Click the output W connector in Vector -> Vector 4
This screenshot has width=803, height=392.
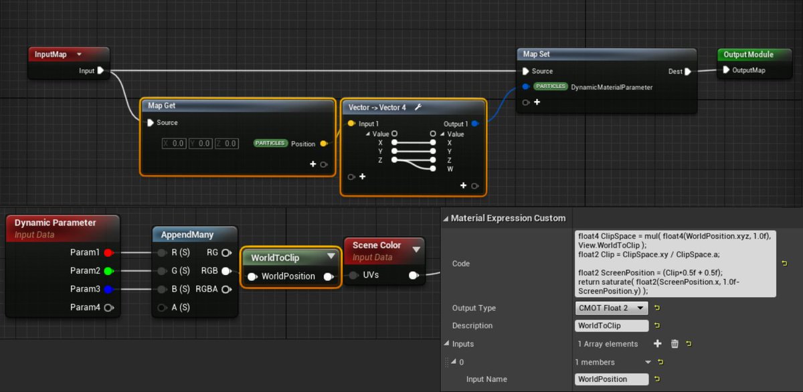pyautogui.click(x=434, y=169)
